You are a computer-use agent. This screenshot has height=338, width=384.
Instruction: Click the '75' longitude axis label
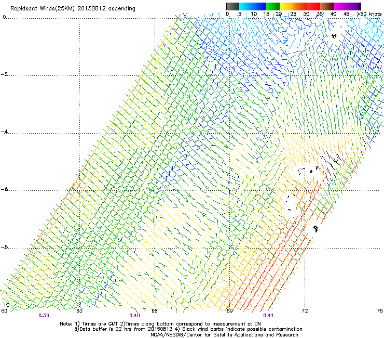coord(380,311)
